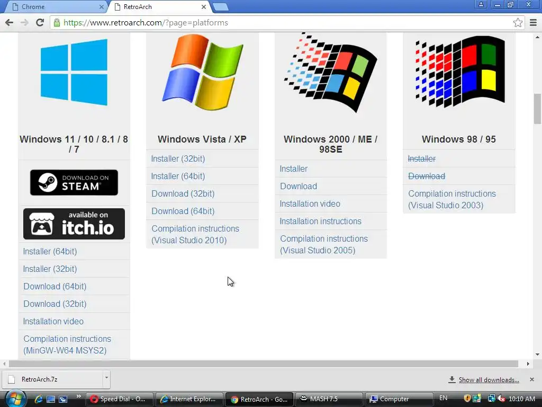This screenshot has width=542, height=407.
Task: Click the Show Desktop Quick Launch icon
Action: point(51,399)
